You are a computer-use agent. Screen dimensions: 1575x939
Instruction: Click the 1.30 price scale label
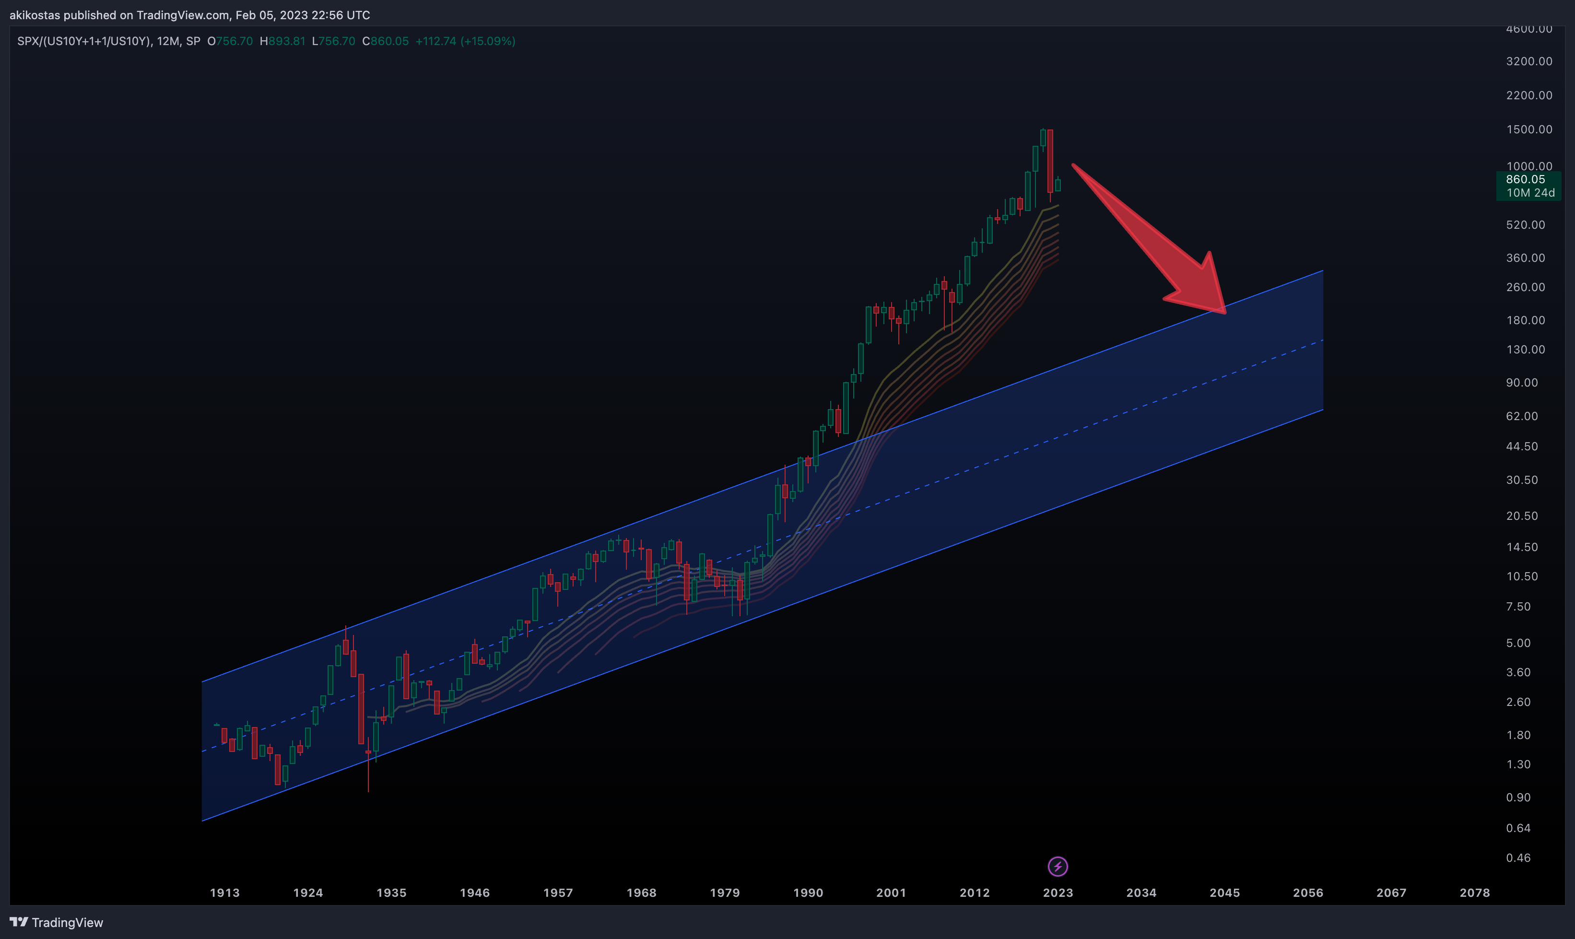pos(1518,764)
